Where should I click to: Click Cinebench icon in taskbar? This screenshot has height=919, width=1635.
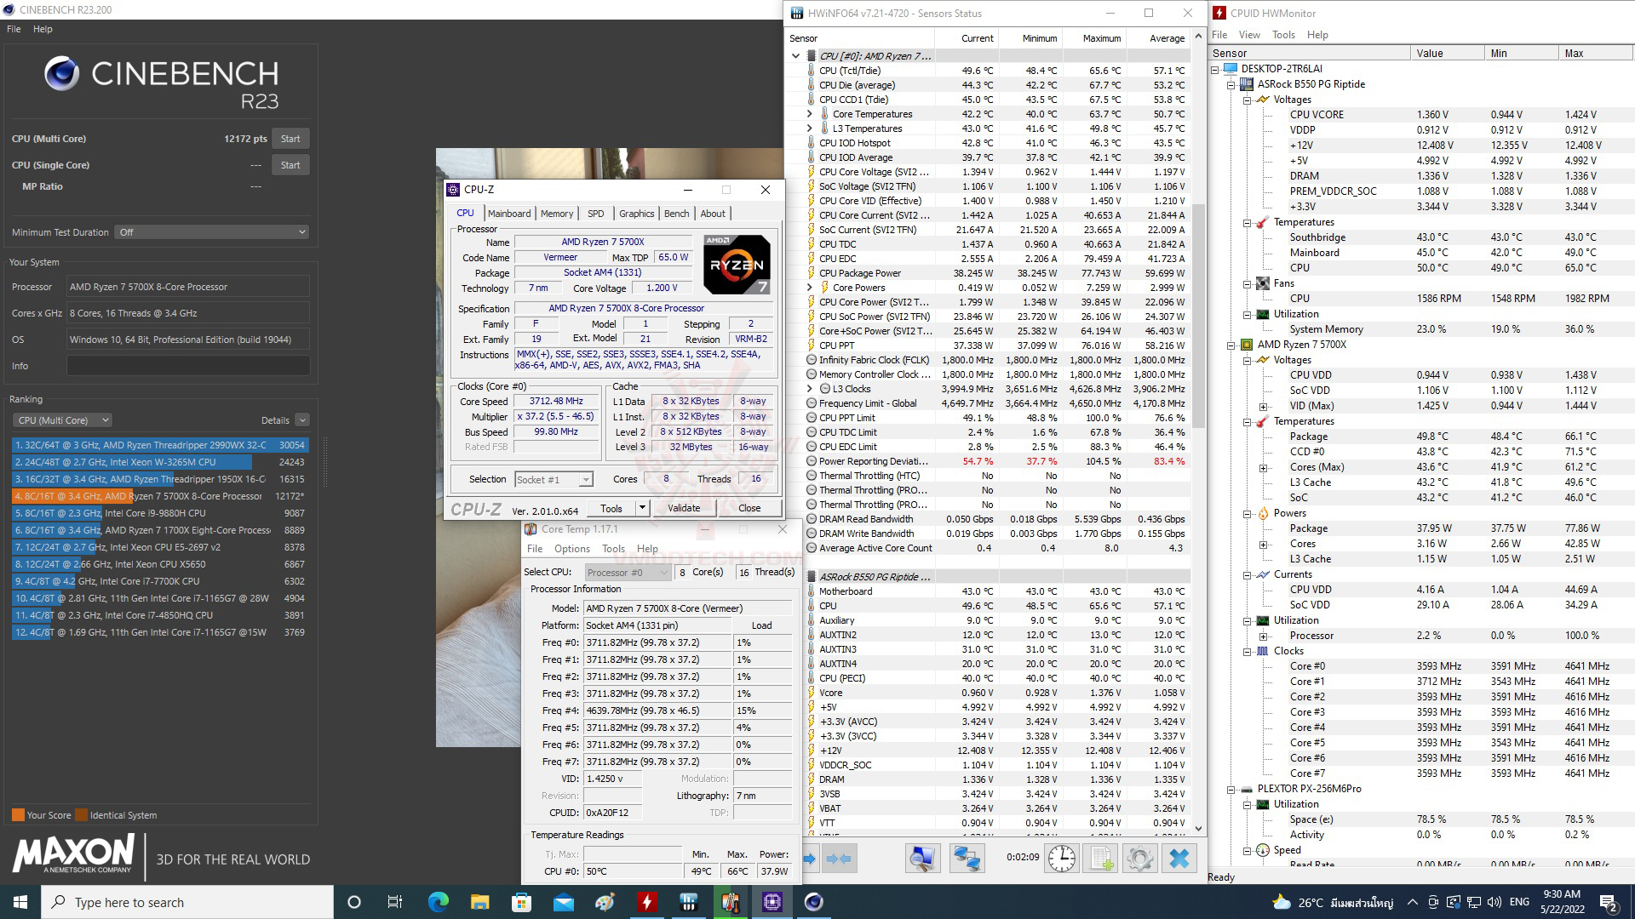click(813, 902)
